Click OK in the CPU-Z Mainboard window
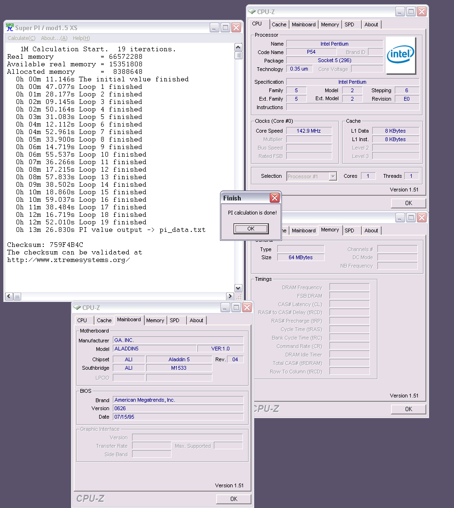This screenshot has width=454, height=508. coord(234,499)
